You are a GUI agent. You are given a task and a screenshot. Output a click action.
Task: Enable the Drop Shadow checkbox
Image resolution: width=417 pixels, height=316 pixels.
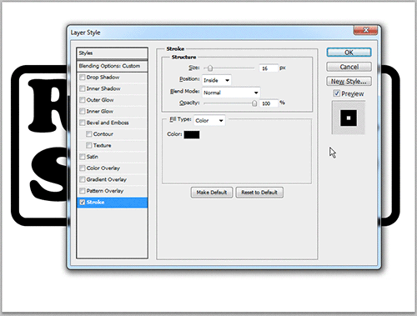click(83, 78)
